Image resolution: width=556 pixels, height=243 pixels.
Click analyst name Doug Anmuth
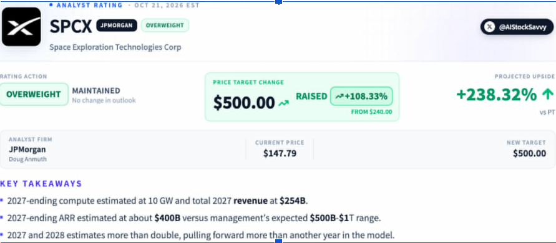coord(27,160)
